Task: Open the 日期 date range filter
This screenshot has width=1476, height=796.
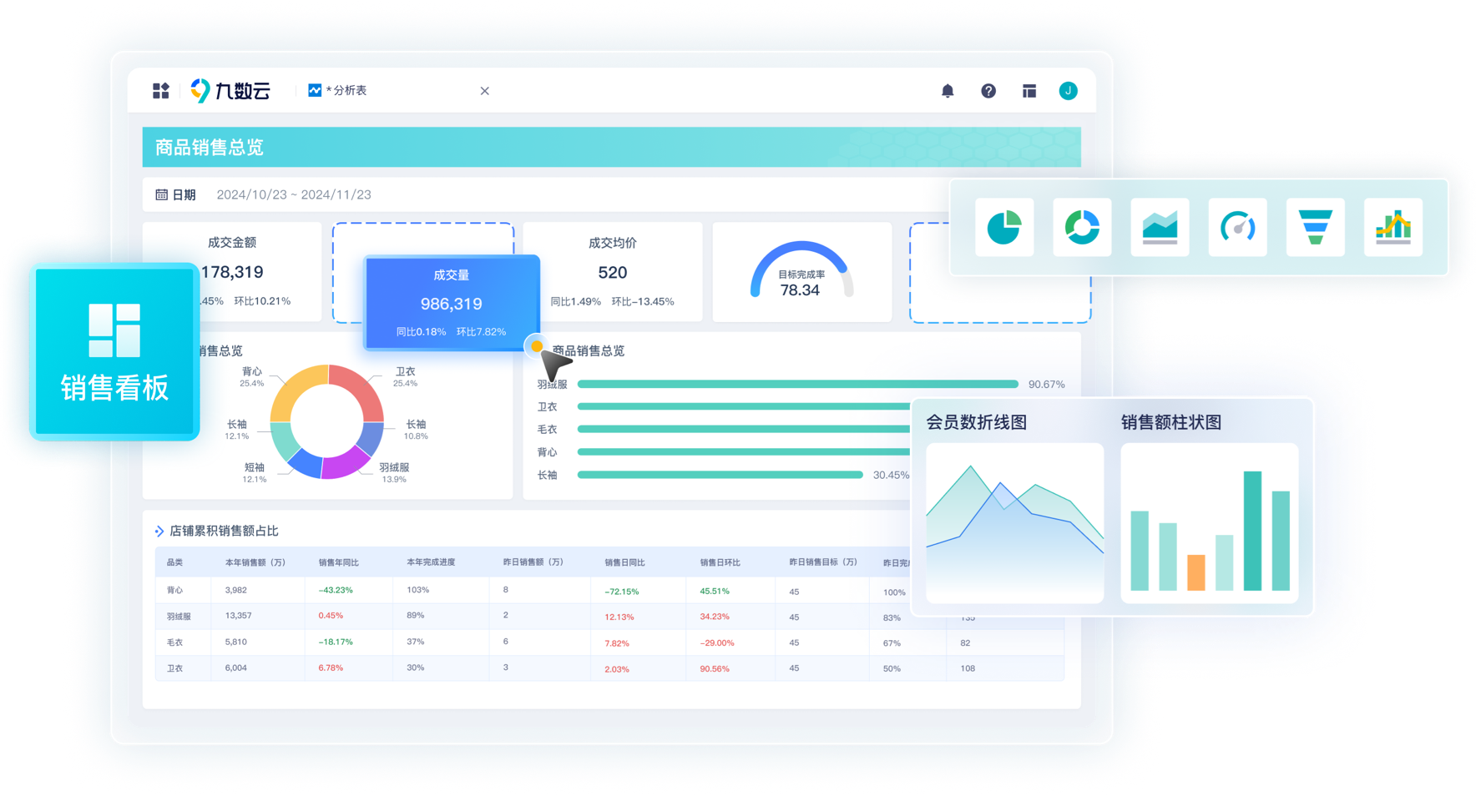Action: pyautogui.click(x=293, y=195)
